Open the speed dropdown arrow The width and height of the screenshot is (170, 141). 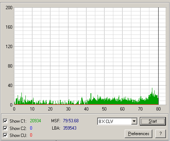[x=134, y=121]
